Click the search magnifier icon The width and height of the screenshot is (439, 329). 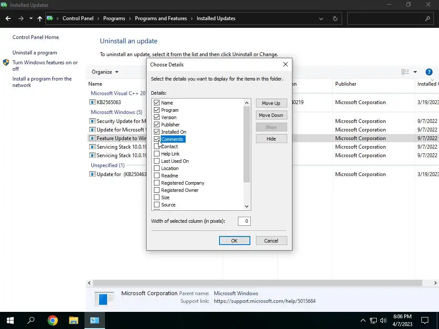pyautogui.click(x=427, y=19)
